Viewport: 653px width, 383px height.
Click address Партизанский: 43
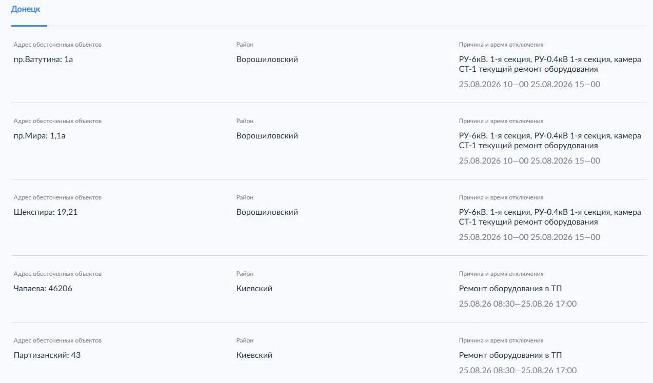pos(47,355)
